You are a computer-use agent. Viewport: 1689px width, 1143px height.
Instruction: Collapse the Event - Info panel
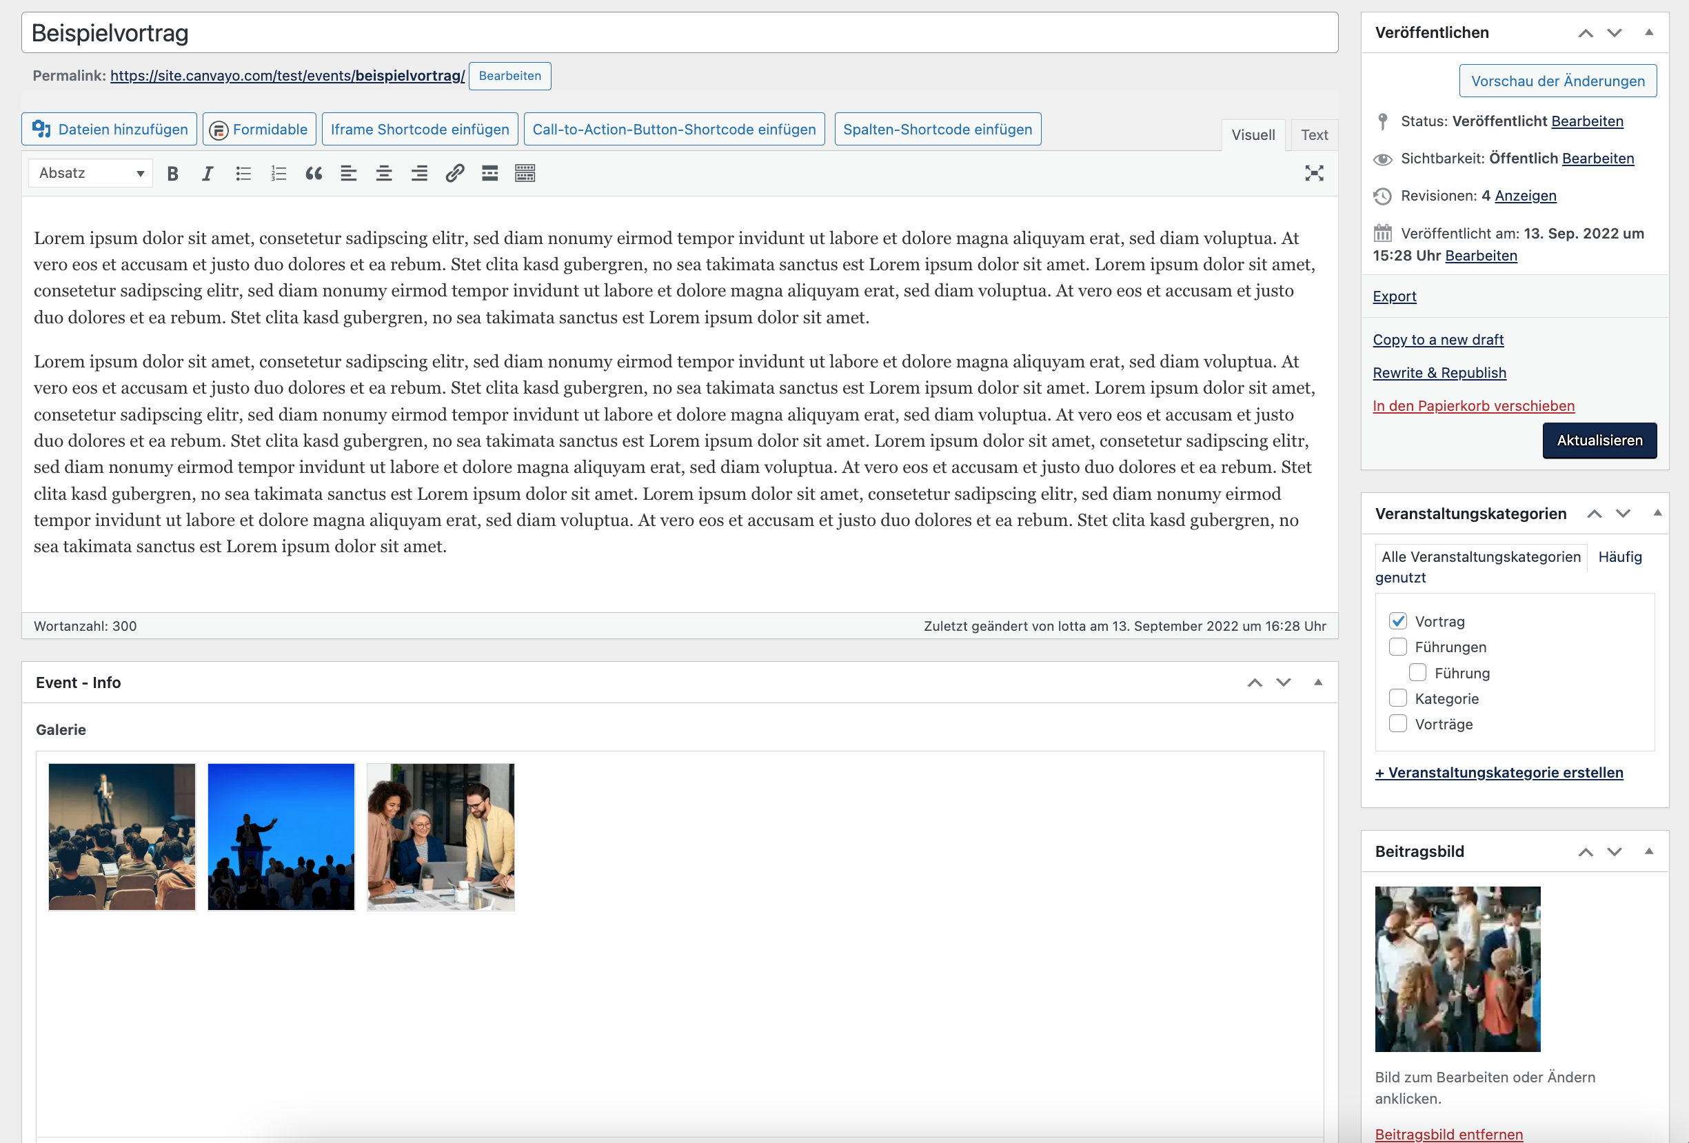(1317, 682)
